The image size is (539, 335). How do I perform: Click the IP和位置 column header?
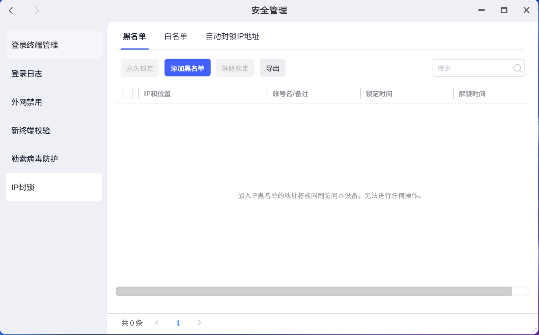click(x=157, y=94)
